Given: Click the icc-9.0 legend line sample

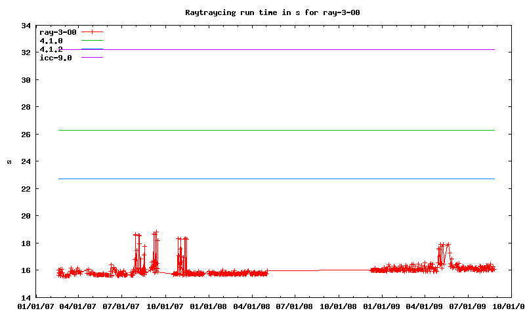Looking at the screenshot, I should [x=93, y=58].
